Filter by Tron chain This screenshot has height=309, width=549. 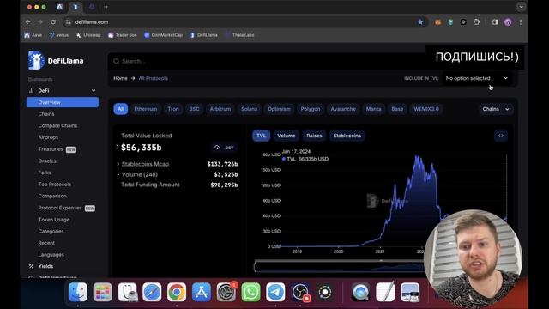coord(173,109)
